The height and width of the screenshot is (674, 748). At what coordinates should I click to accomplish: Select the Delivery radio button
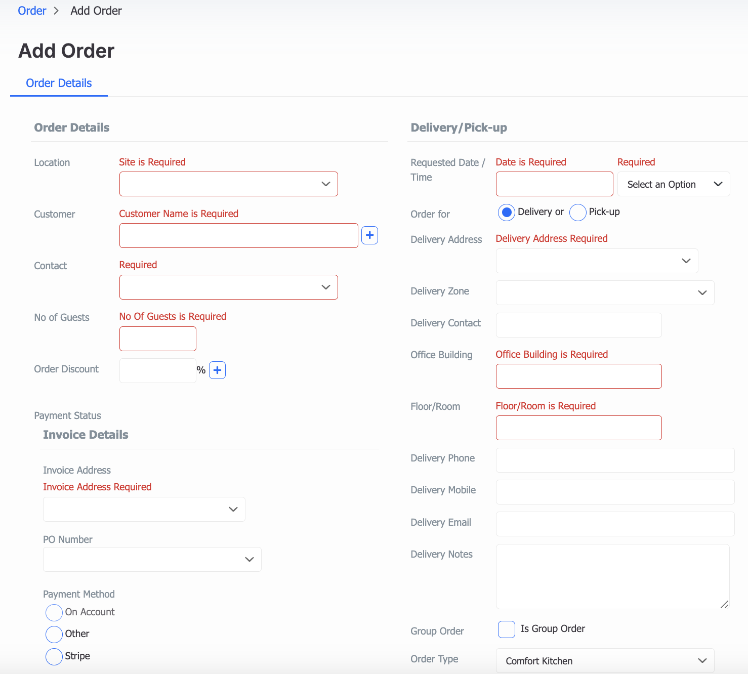click(x=506, y=212)
